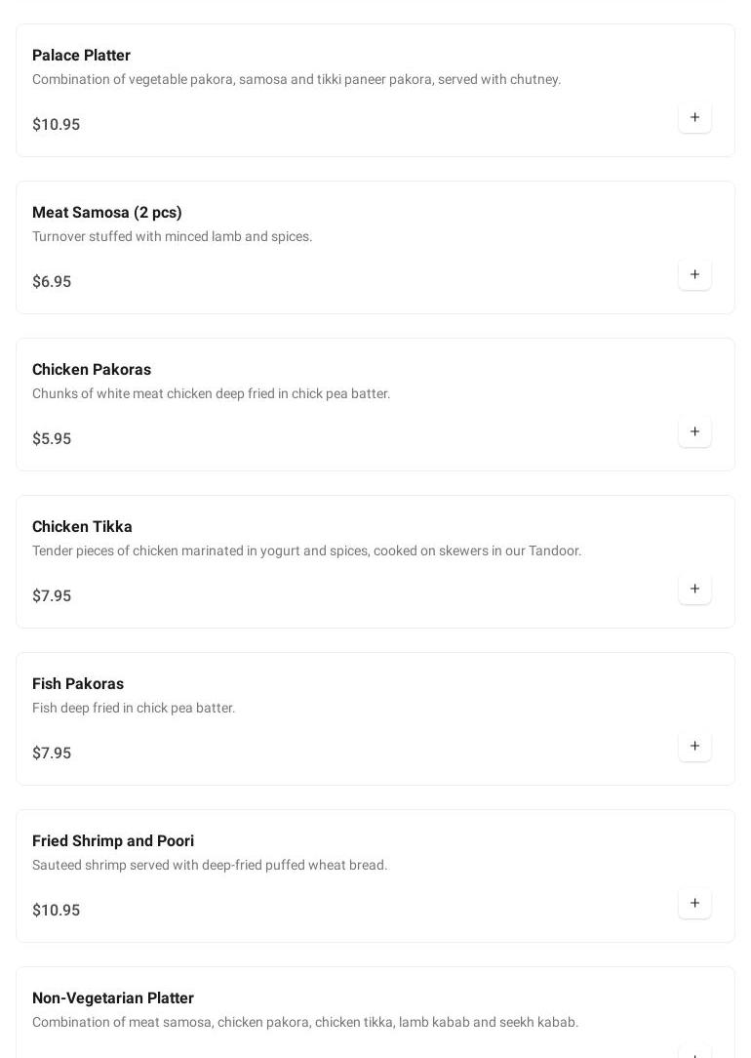Screen dimensions: 751x1058
Task: Add Palace Platter with the plus icon
Action: coord(694,117)
